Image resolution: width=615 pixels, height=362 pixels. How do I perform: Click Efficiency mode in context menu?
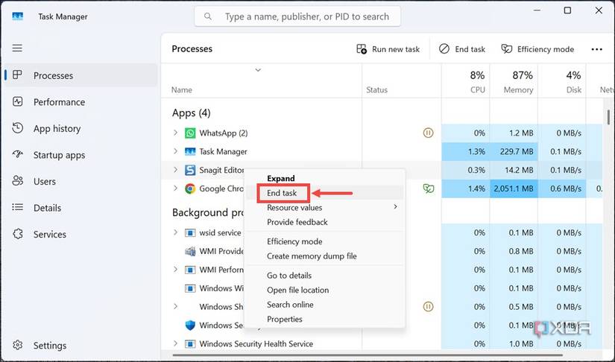294,241
